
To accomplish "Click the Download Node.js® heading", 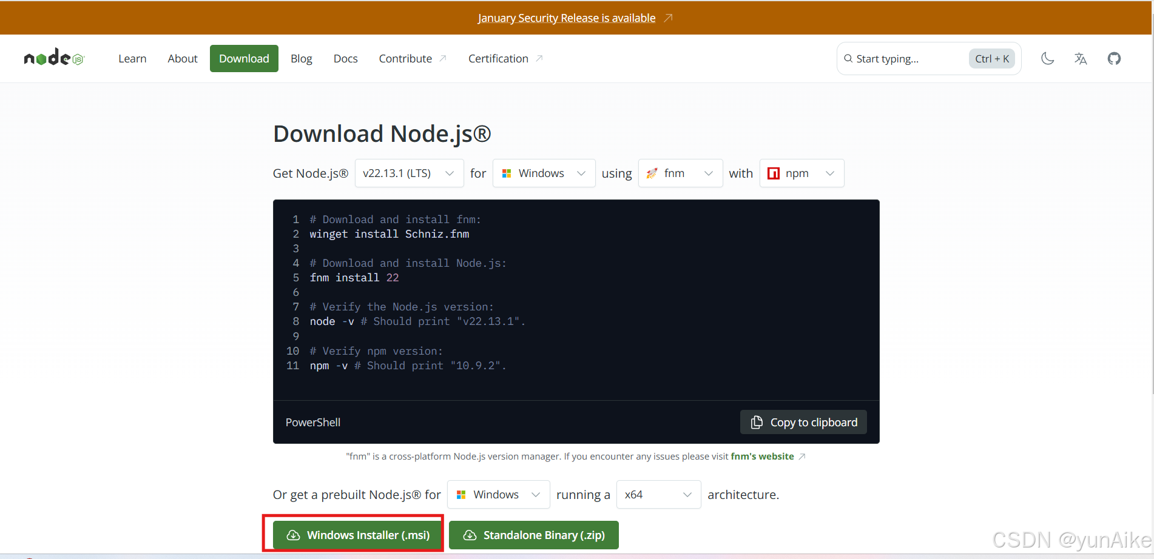I will coord(382,133).
